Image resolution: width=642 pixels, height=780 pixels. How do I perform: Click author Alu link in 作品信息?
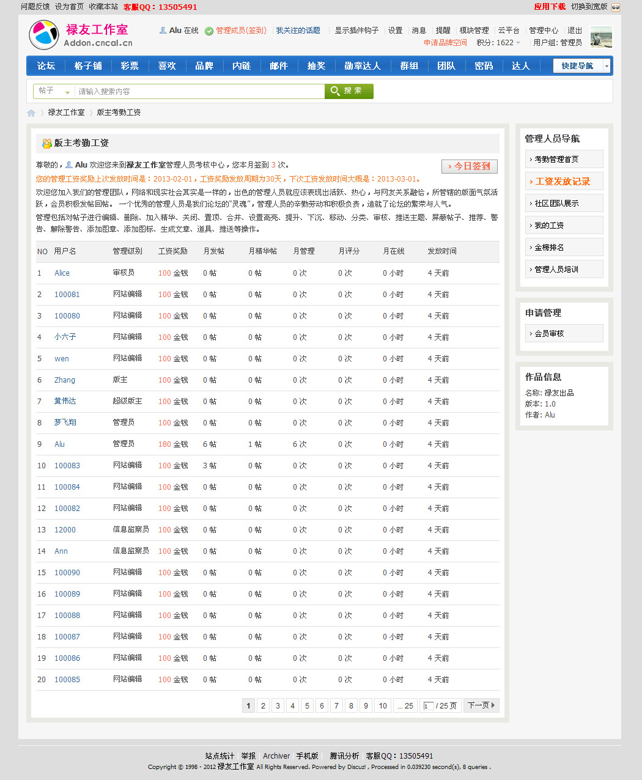(x=550, y=415)
